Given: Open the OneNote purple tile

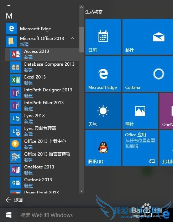Looking at the screenshot, I should pos(166,111).
